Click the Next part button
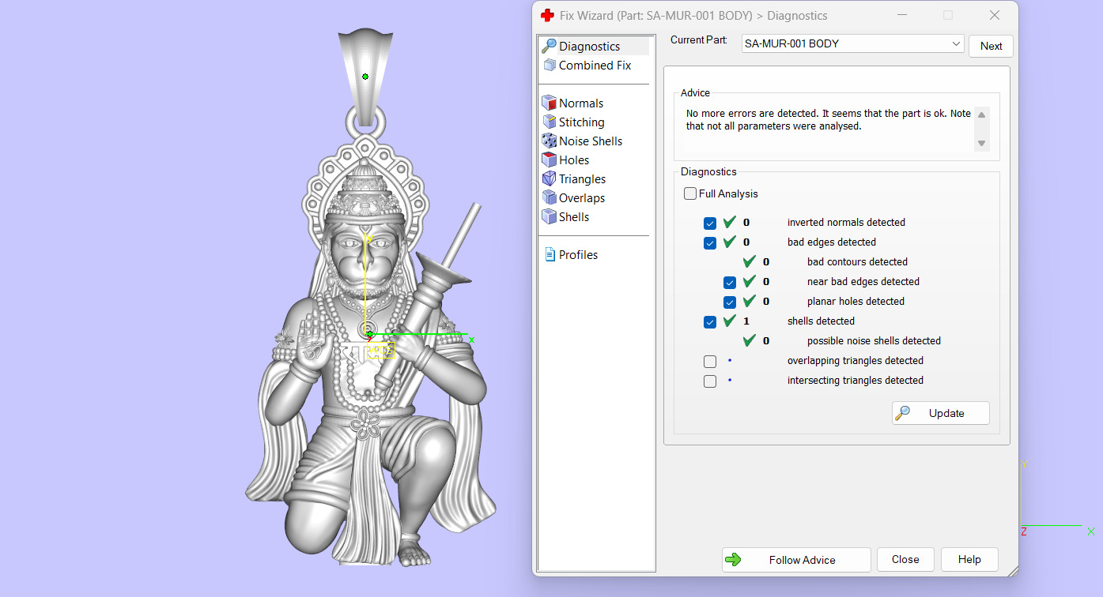This screenshot has height=597, width=1103. (x=991, y=46)
